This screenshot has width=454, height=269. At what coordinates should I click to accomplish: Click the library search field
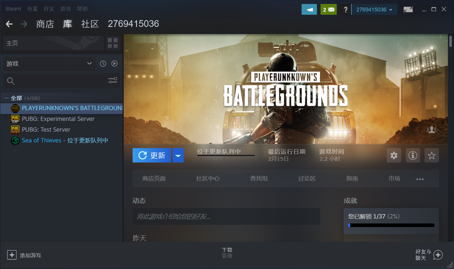pyautogui.click(x=61, y=81)
